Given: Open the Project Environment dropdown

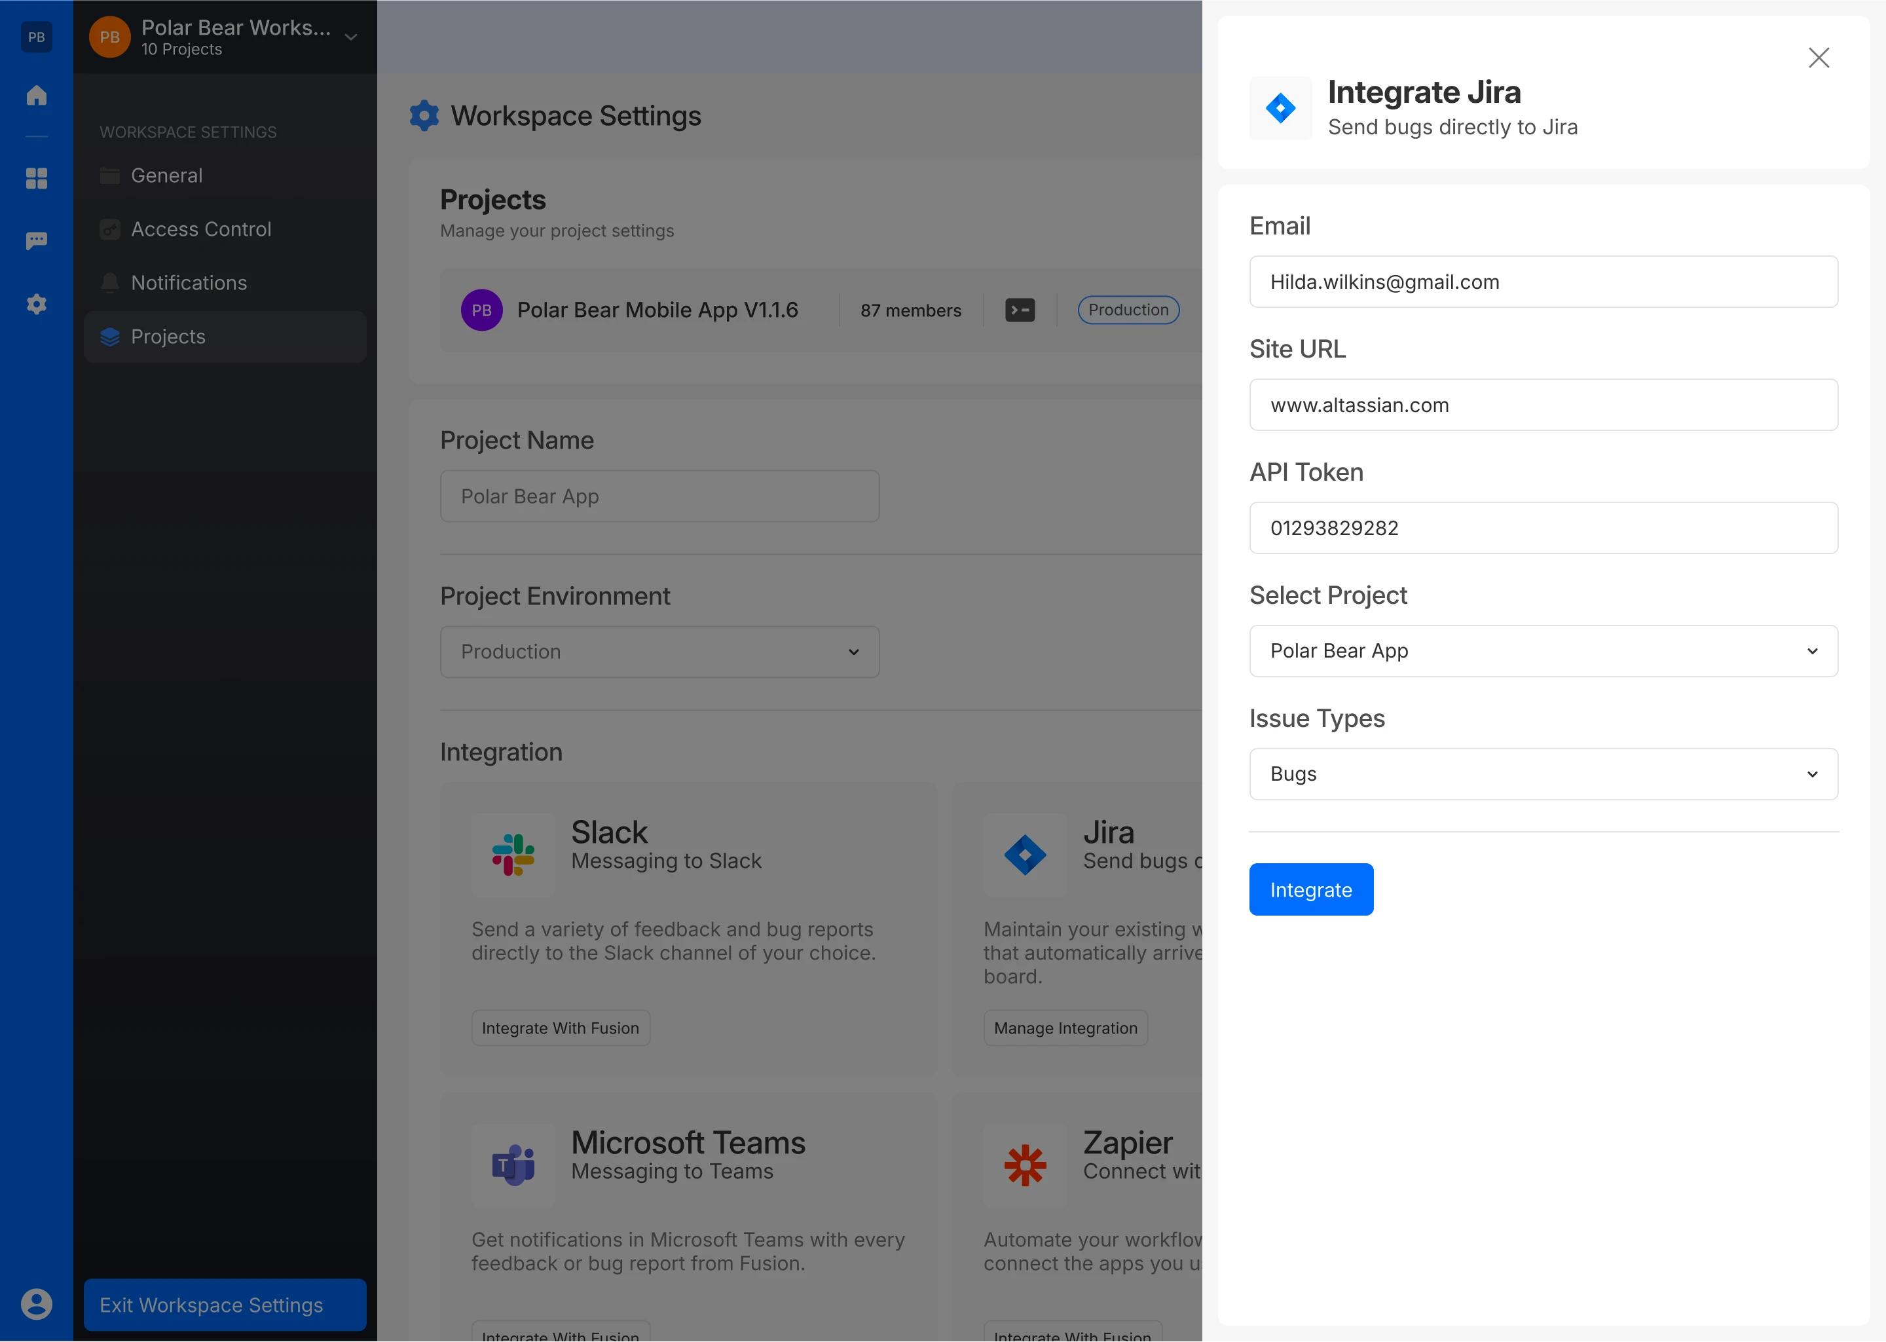Looking at the screenshot, I should pyautogui.click(x=660, y=652).
